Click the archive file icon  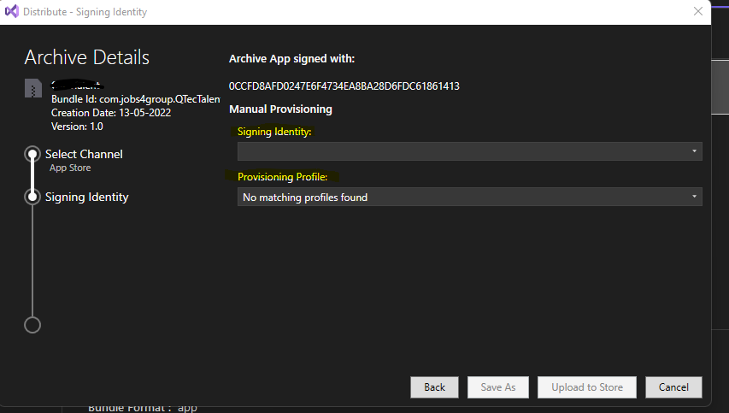[x=33, y=88]
